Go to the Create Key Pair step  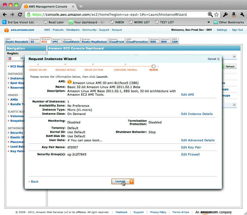(x=93, y=70)
